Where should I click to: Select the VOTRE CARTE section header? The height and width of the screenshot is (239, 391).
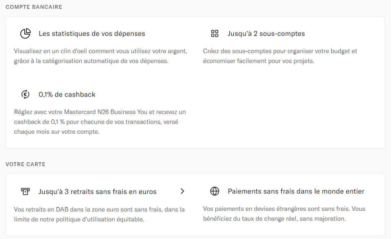[x=25, y=164]
